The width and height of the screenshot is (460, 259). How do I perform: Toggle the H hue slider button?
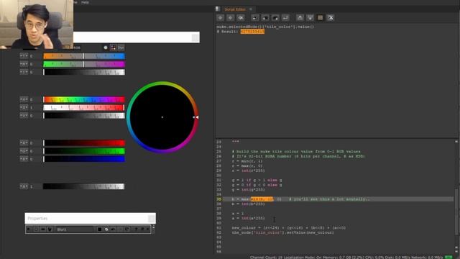tap(24, 99)
